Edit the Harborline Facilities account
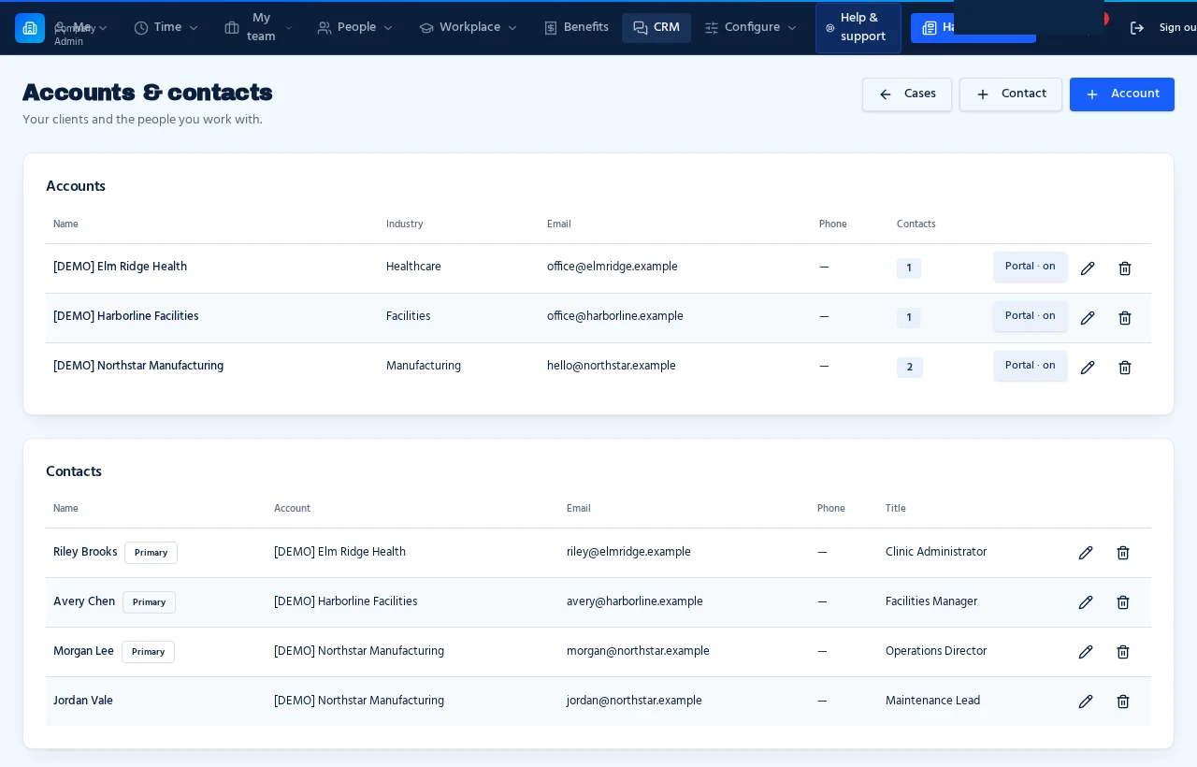This screenshot has width=1197, height=767. 1088,318
